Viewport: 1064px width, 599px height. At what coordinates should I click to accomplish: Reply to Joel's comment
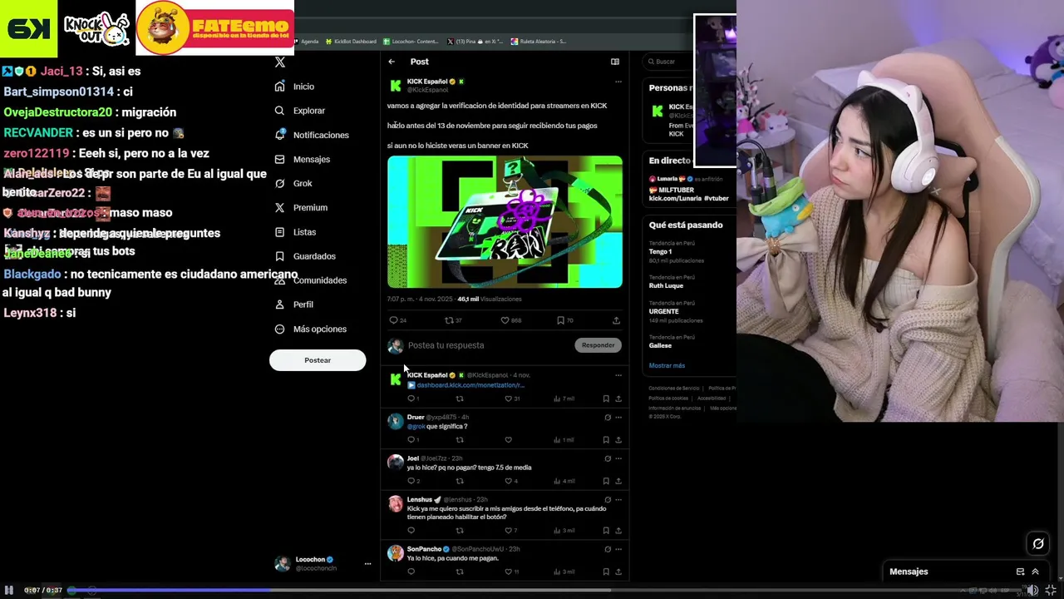pos(413,481)
